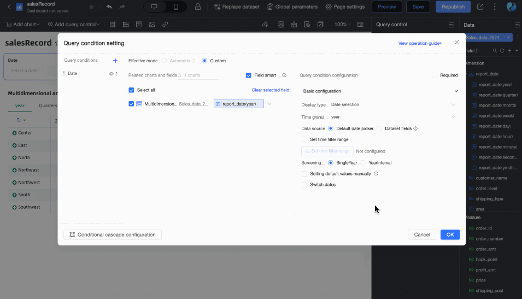Screen dimensions: 522x299
Task: Open more options for Date condition
Action: (x=116, y=74)
